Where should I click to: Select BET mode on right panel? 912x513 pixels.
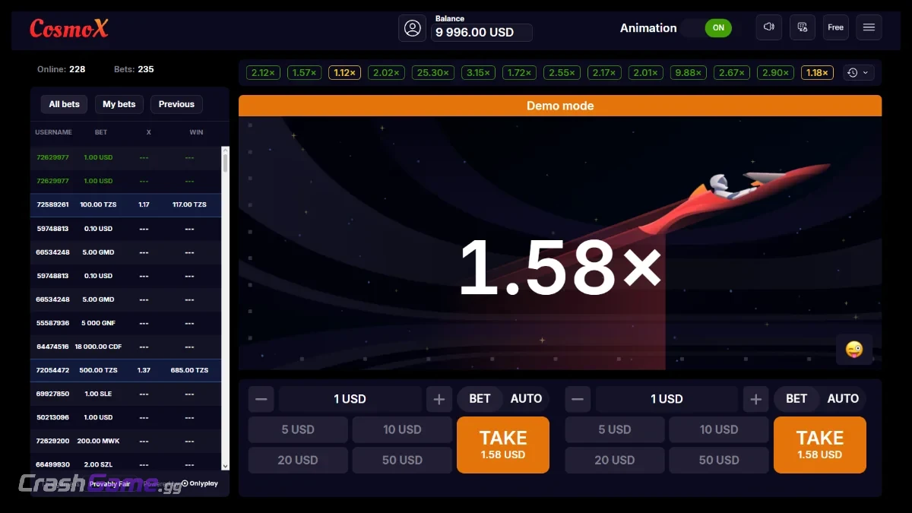pos(796,398)
